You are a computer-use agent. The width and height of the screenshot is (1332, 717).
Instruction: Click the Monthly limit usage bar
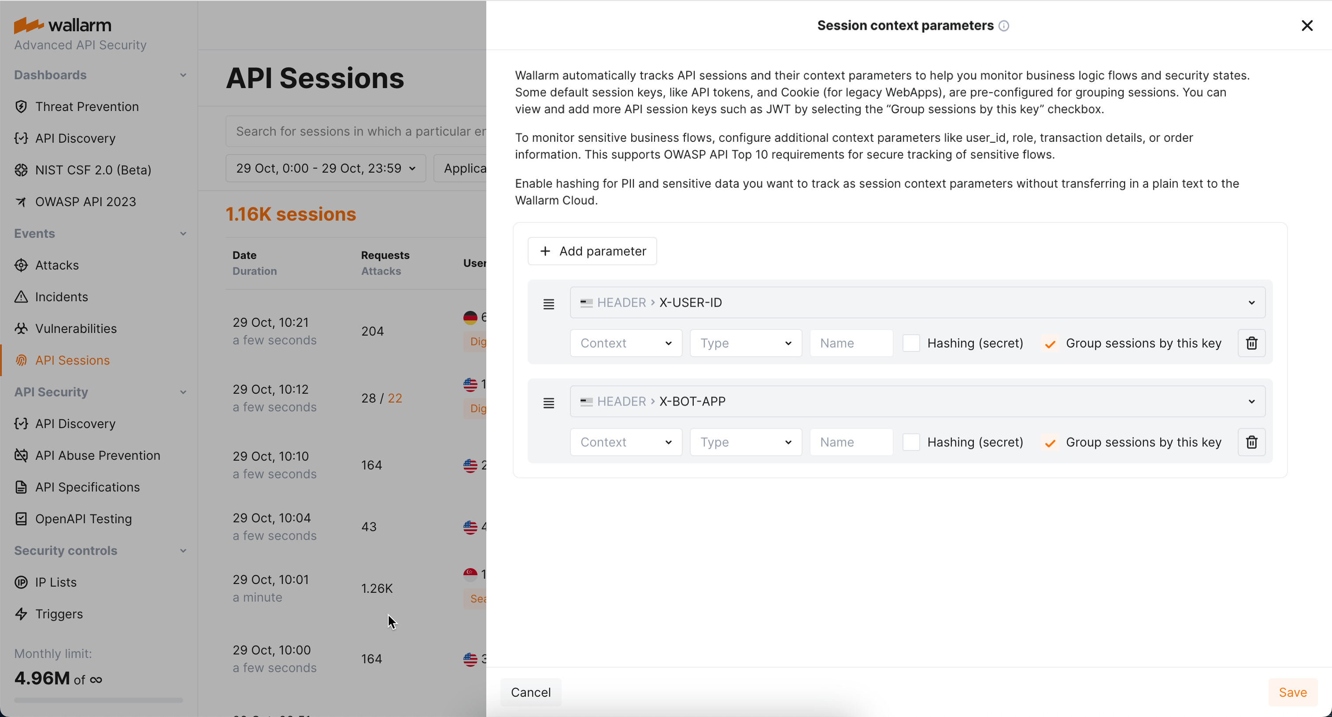click(x=98, y=700)
